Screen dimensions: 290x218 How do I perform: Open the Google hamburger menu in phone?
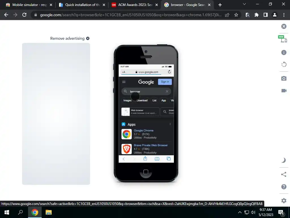pos(124,82)
